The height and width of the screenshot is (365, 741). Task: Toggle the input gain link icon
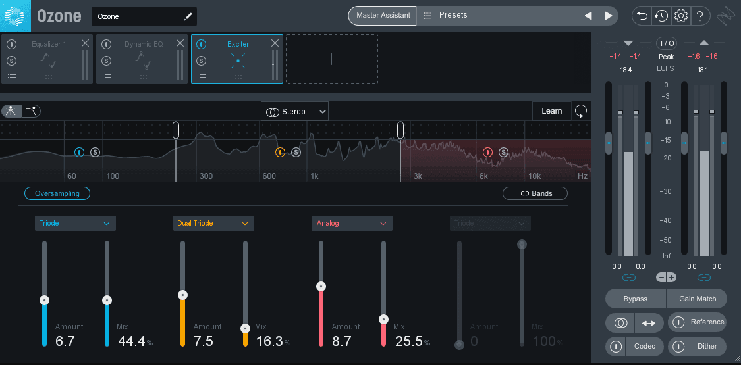click(628, 278)
